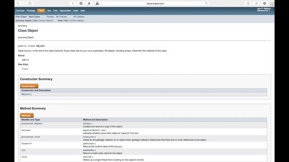Open the notify() method link
This screenshot has height=162, width=289.
pyautogui.click(x=88, y=157)
